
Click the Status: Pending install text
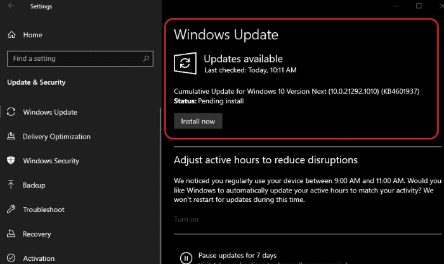click(209, 101)
